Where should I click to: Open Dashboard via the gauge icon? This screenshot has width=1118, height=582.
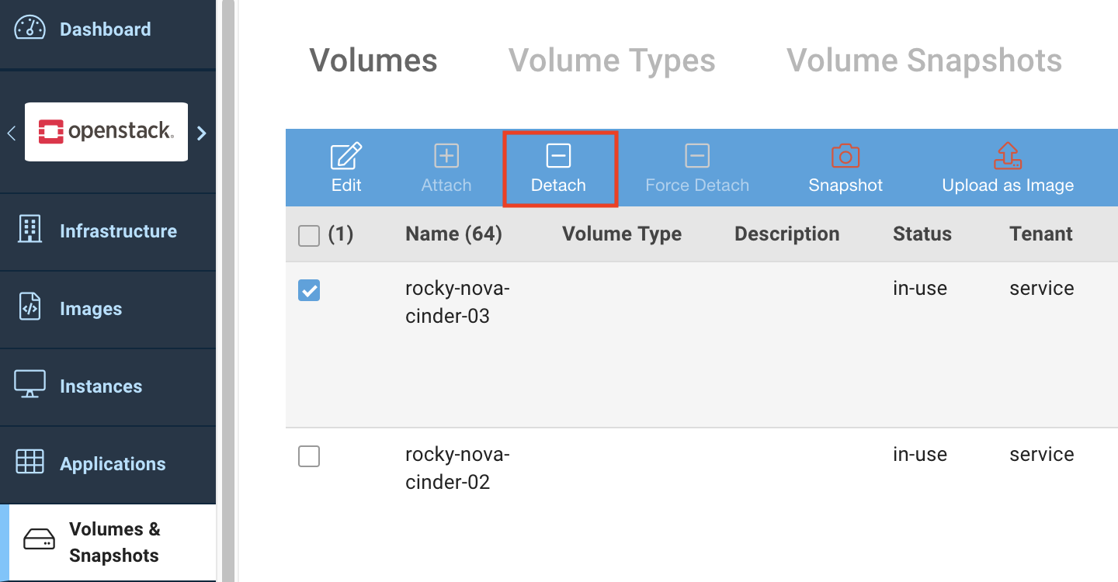click(x=30, y=28)
